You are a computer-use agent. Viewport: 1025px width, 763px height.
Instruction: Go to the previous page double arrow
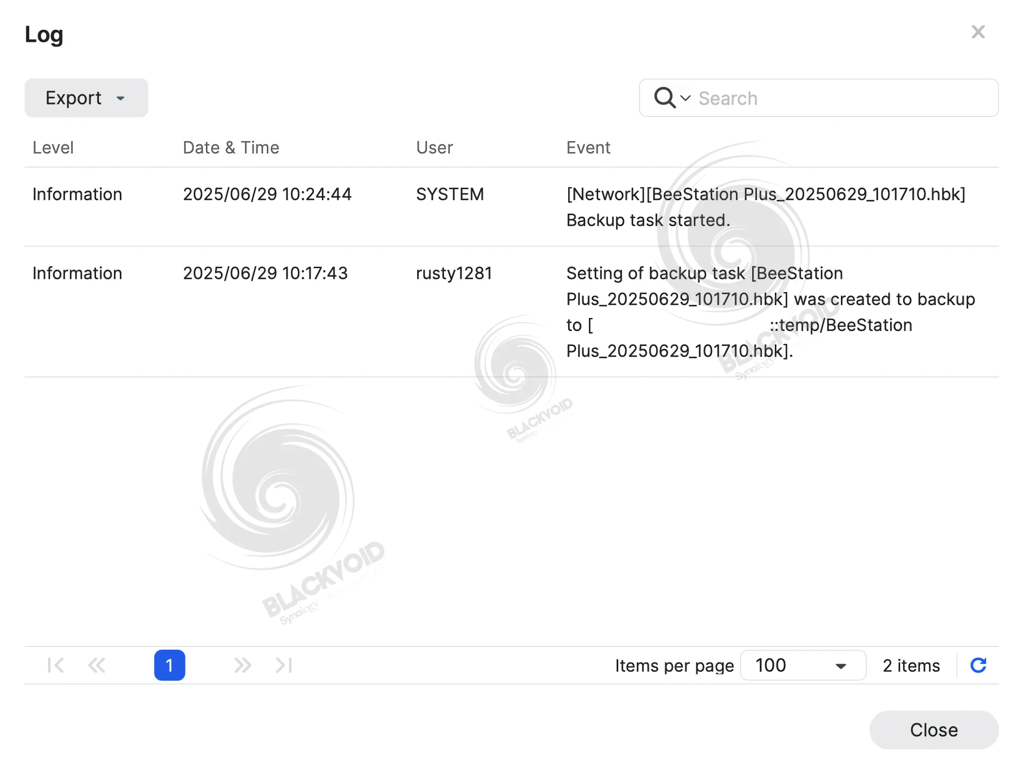pyautogui.click(x=96, y=665)
